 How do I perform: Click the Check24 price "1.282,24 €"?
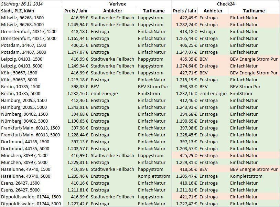[186, 25]
